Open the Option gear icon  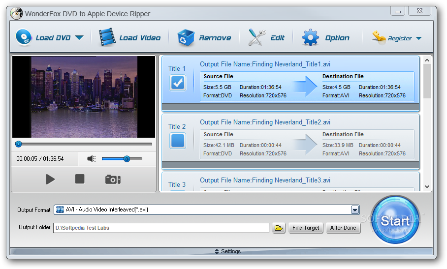311,37
